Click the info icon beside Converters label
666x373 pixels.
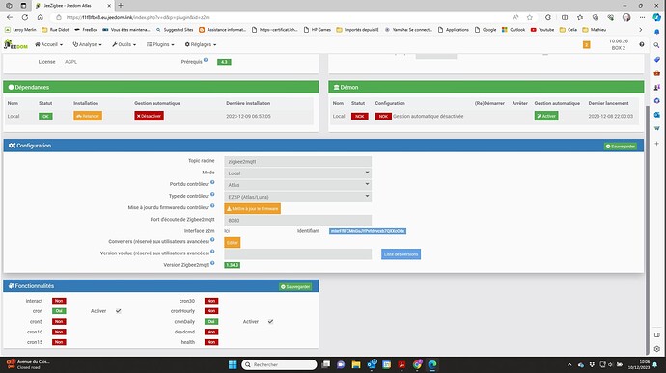(212, 240)
